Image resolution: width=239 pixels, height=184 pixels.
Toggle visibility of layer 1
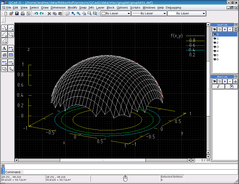[x=214, y=39]
